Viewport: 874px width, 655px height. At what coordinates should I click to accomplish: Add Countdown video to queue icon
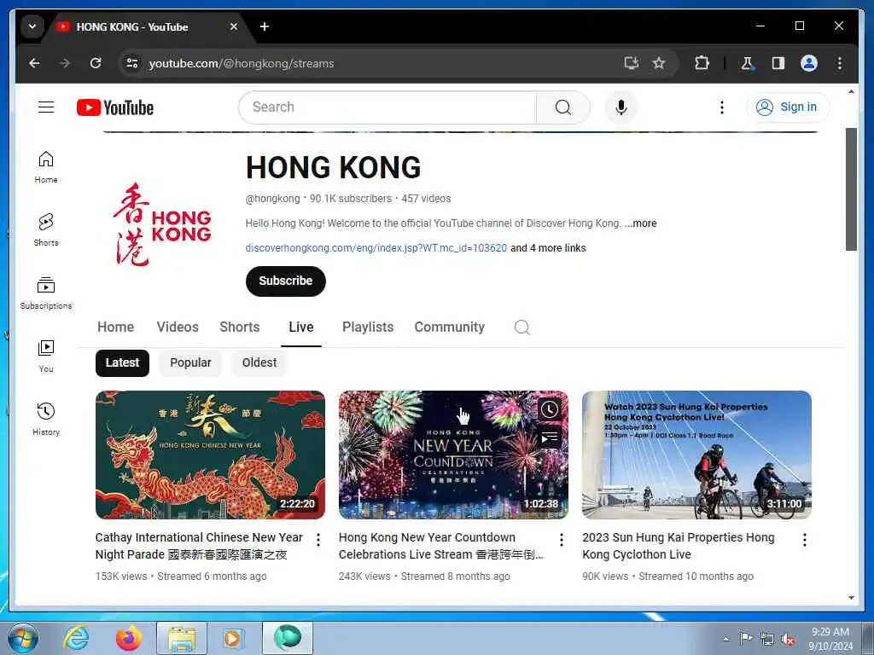[x=549, y=438]
